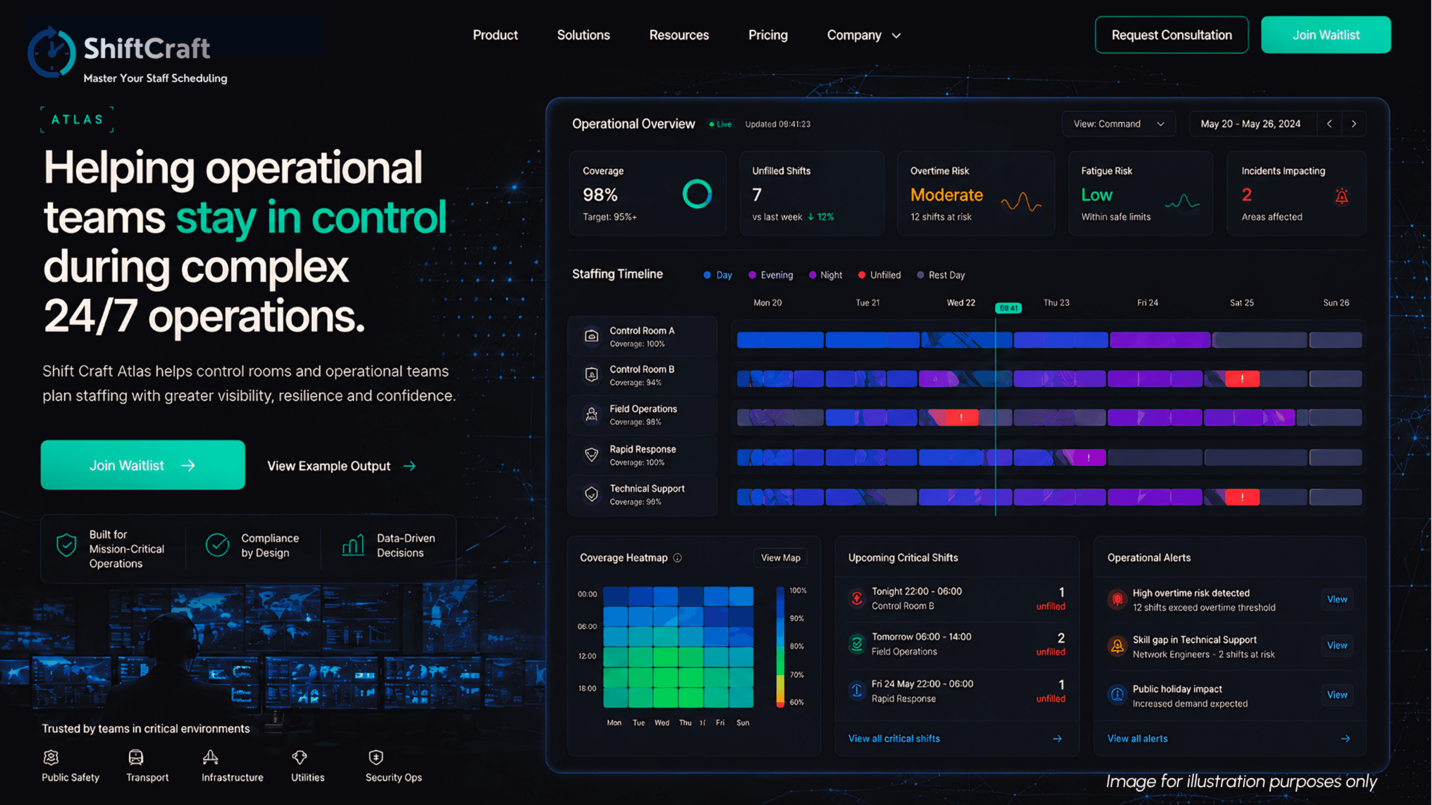Click the Field Operations row icon
The image size is (1432, 805).
pyautogui.click(x=591, y=414)
